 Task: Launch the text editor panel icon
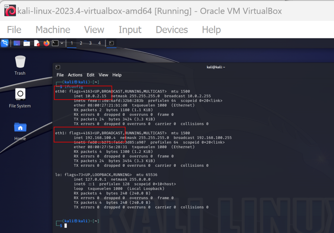37,43
